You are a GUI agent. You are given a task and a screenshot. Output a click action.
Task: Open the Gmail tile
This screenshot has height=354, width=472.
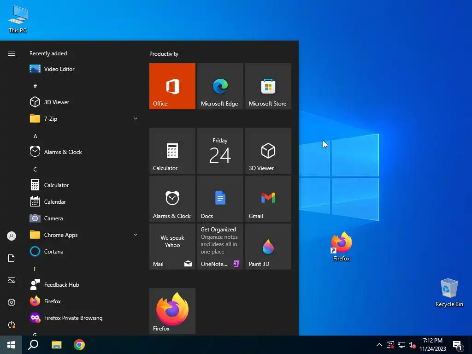[268, 199]
